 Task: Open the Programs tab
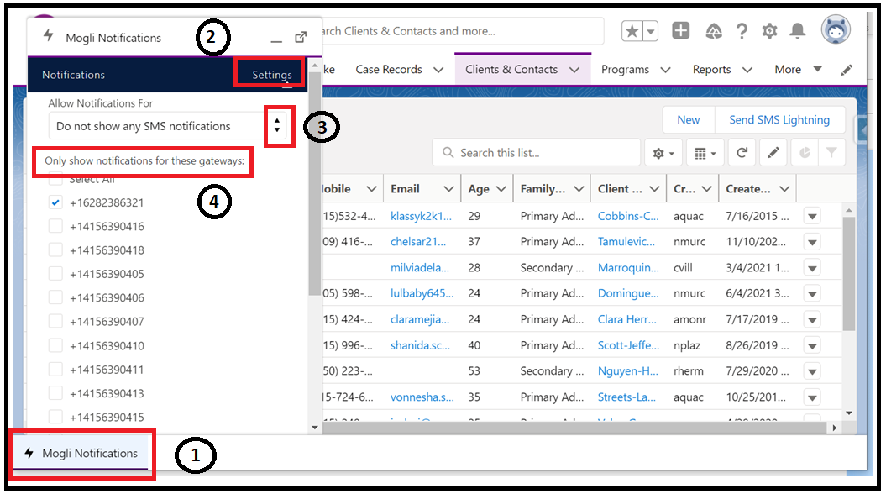click(x=625, y=70)
